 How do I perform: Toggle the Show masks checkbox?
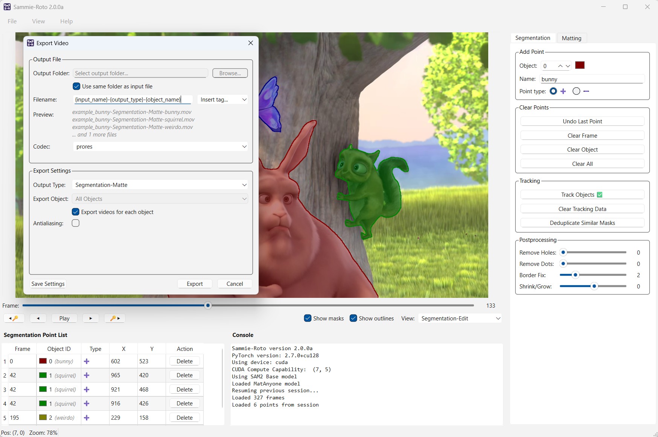click(308, 318)
